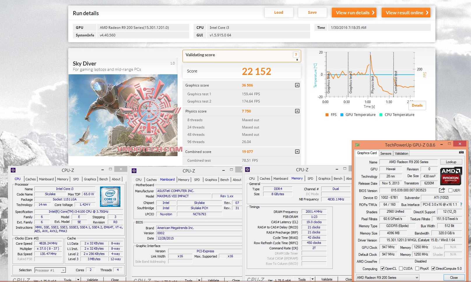
Task: Click the app icon of the CPU-Z processor window
Action: pyautogui.click(x=13, y=170)
